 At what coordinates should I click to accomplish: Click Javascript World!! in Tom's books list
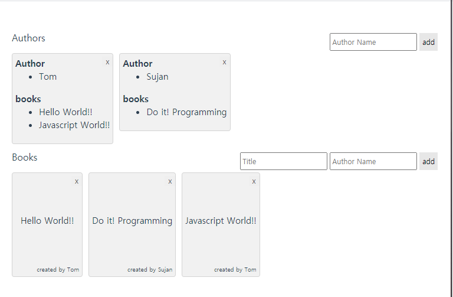pyautogui.click(x=74, y=125)
